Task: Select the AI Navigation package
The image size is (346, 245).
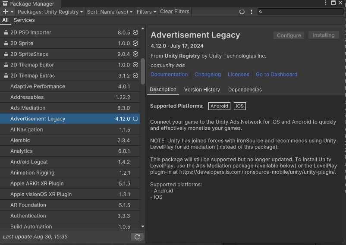Action: [x=70, y=130]
